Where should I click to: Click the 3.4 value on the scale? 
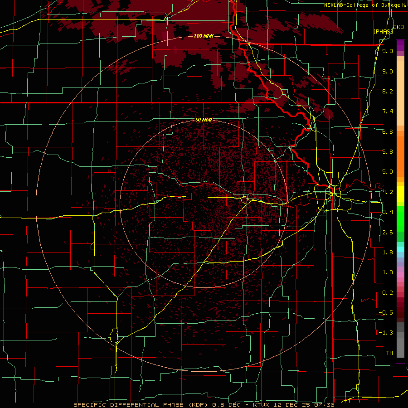click(x=388, y=212)
